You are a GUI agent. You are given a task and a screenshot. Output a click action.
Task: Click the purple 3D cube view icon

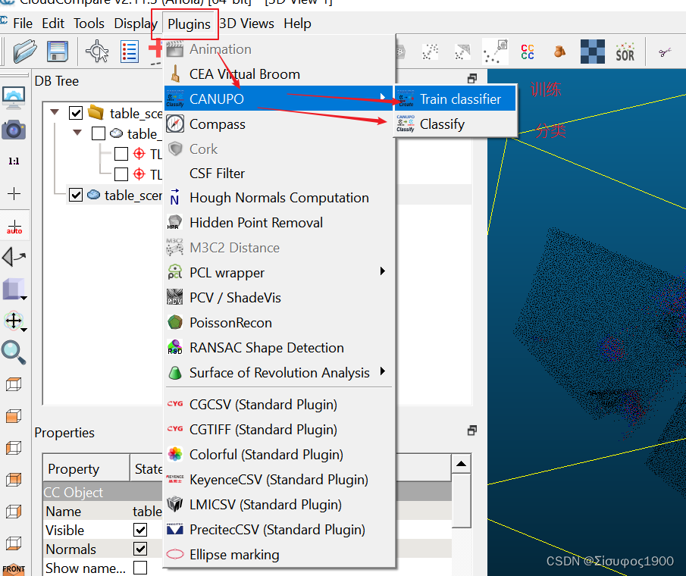tap(12, 289)
